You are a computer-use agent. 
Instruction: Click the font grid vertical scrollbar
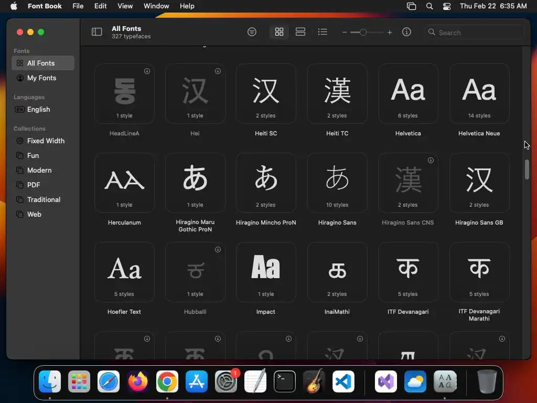[x=527, y=169]
